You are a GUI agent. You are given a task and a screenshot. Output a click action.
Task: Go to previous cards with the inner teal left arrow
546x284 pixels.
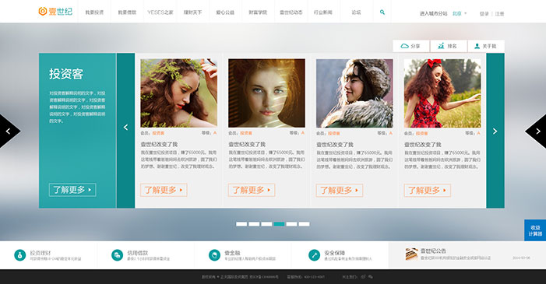(125, 128)
